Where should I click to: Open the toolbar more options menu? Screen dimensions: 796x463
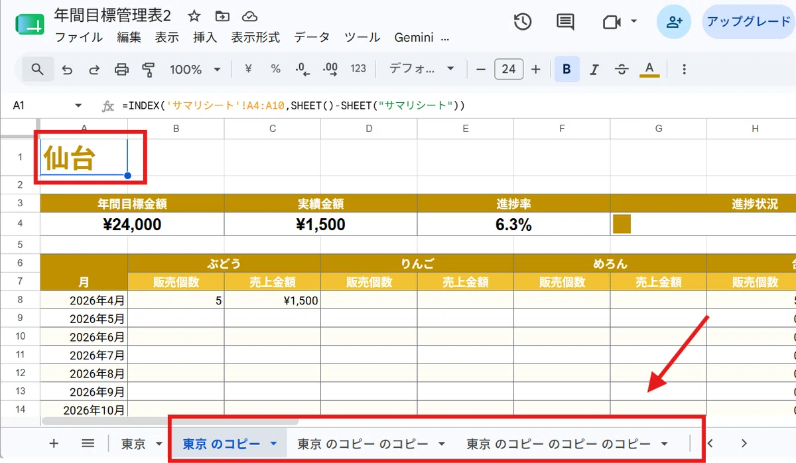coord(685,69)
